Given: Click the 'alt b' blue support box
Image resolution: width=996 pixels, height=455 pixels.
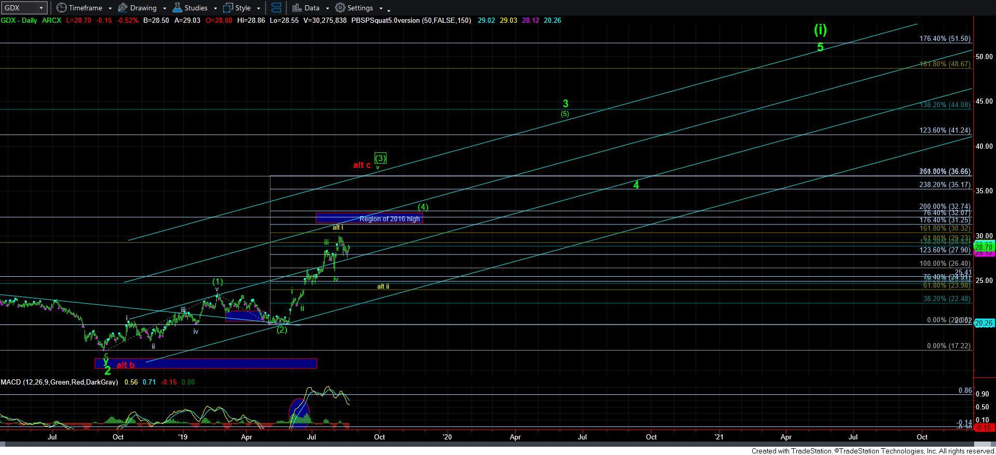Looking at the screenshot, I should point(206,363).
